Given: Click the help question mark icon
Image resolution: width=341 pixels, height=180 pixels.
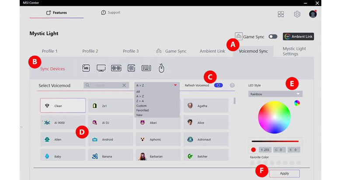Looking at the screenshot, I should pos(232,85).
